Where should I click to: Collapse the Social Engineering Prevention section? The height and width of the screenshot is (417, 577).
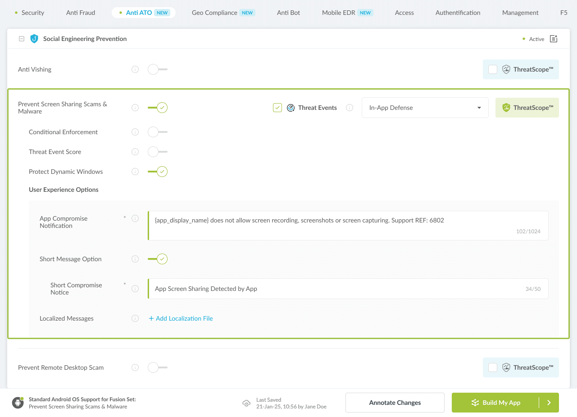point(21,39)
